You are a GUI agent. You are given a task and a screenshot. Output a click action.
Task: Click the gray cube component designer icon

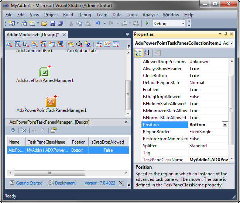click(79, 44)
